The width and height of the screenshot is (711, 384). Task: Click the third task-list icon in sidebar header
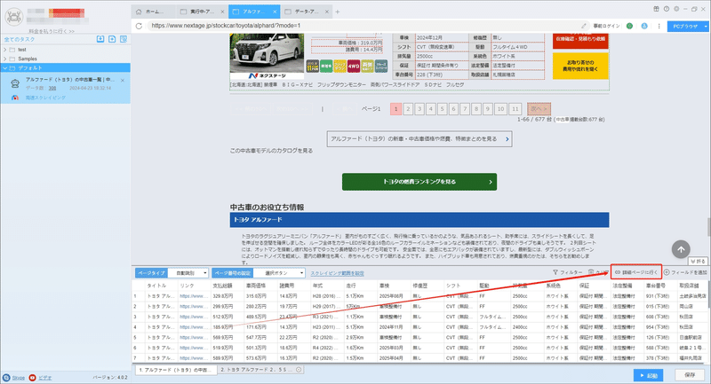(124, 39)
